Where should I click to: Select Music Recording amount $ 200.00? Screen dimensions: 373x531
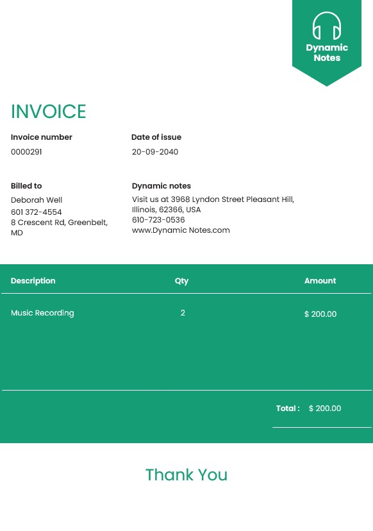click(x=320, y=314)
